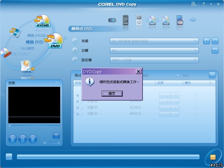Toggle the preview panel window icon
The height and width of the screenshot is (168, 224).
[x=57, y=83]
